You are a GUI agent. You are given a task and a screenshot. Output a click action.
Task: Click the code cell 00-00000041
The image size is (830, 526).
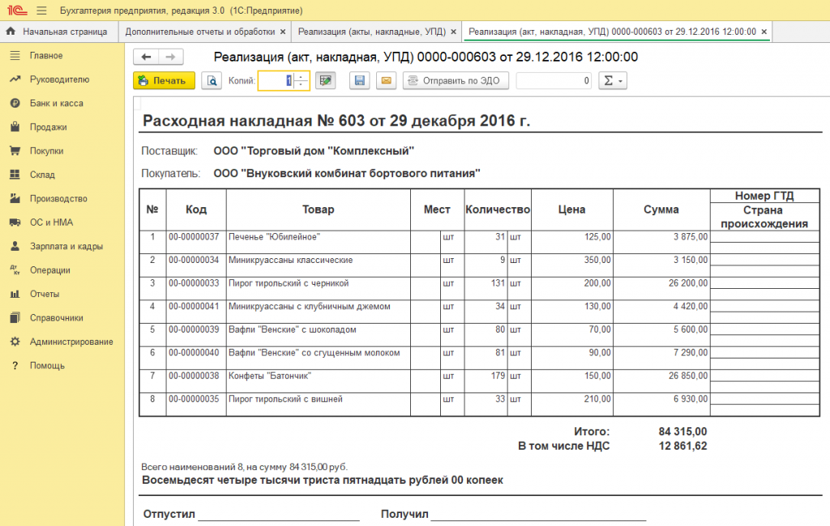click(196, 312)
